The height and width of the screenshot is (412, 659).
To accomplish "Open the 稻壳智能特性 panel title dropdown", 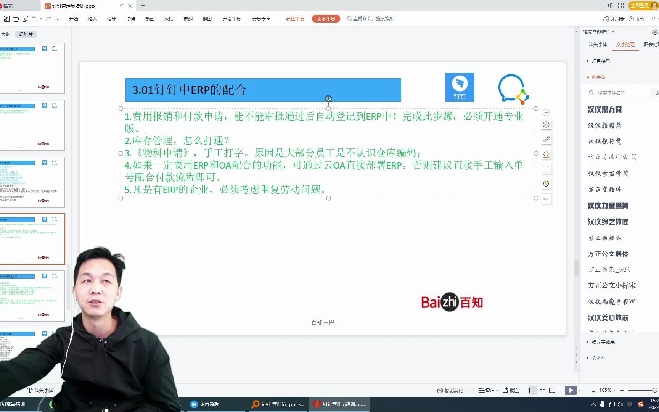I will pyautogui.click(x=598, y=32).
